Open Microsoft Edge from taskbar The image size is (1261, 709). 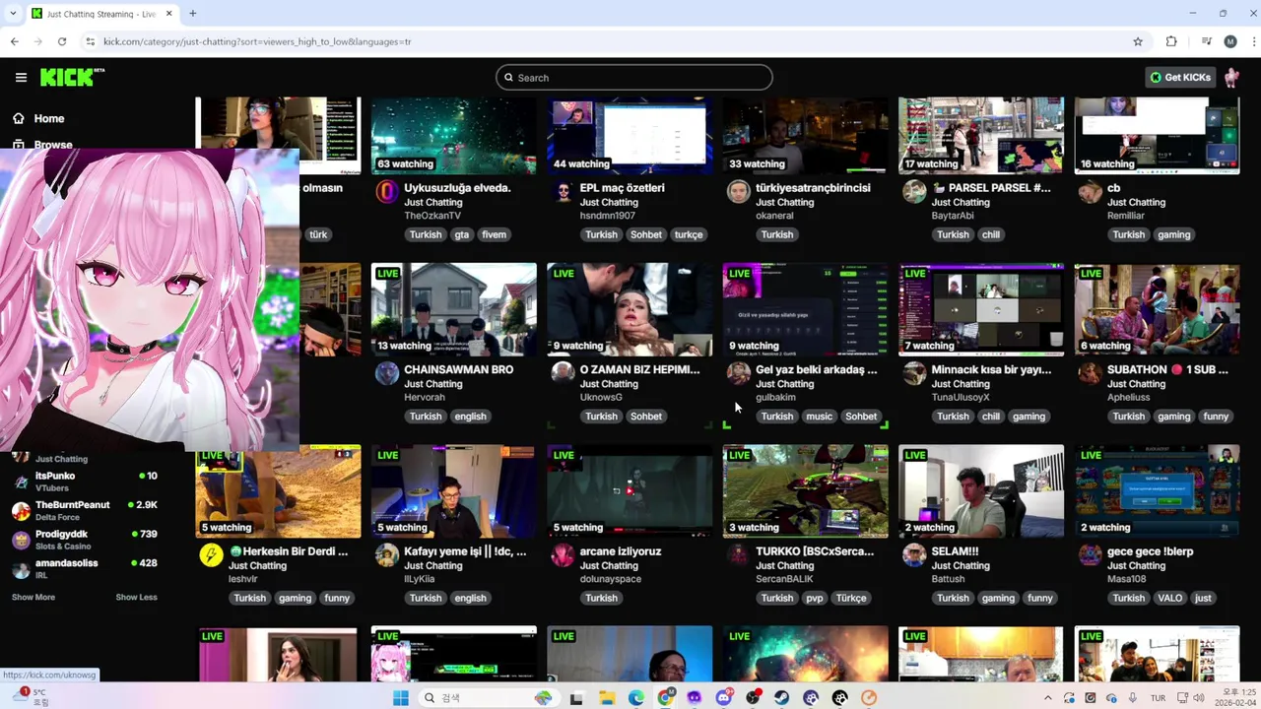[636, 698]
